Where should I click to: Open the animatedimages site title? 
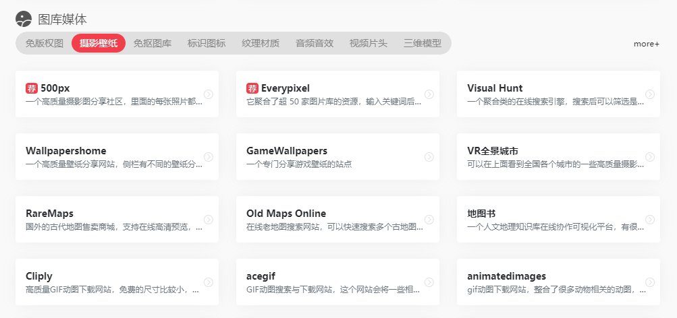point(506,276)
